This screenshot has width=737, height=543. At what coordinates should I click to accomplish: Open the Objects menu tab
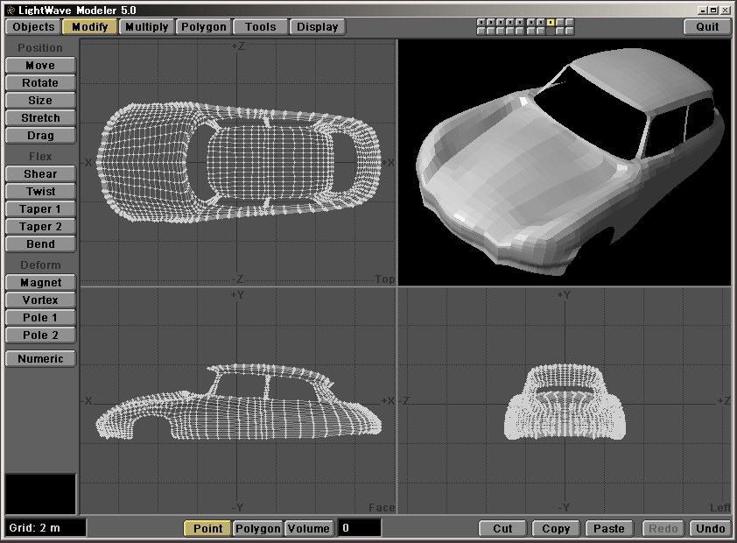point(33,26)
